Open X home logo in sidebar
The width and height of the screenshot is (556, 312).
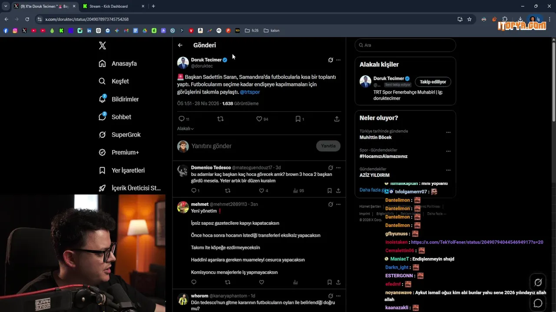point(102,45)
